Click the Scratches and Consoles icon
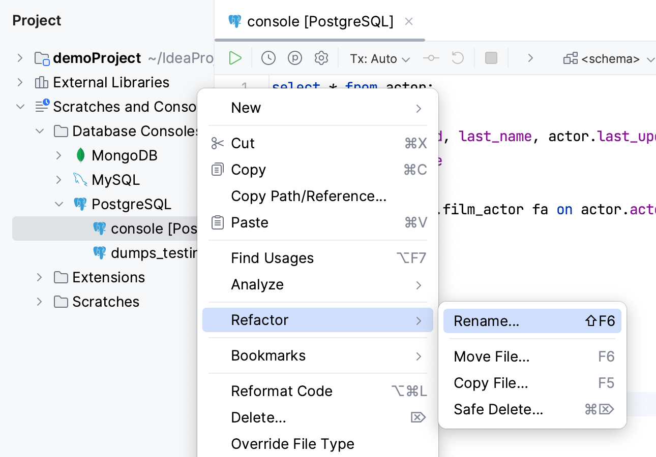 click(x=42, y=106)
